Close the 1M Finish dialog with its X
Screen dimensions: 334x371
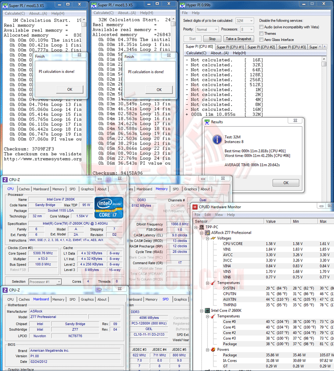(x=79, y=55)
